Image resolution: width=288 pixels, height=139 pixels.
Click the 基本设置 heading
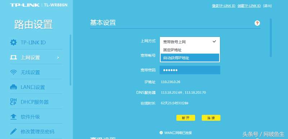pyautogui.click(x=103, y=23)
